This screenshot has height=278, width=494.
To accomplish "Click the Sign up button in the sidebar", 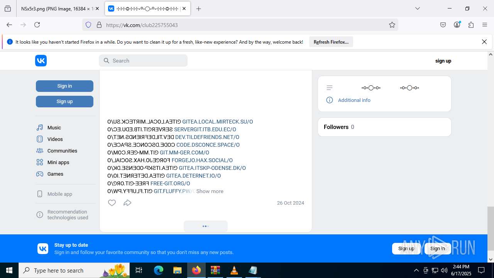I will point(64,102).
